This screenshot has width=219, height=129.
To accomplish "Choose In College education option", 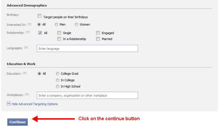I will click(58, 80).
